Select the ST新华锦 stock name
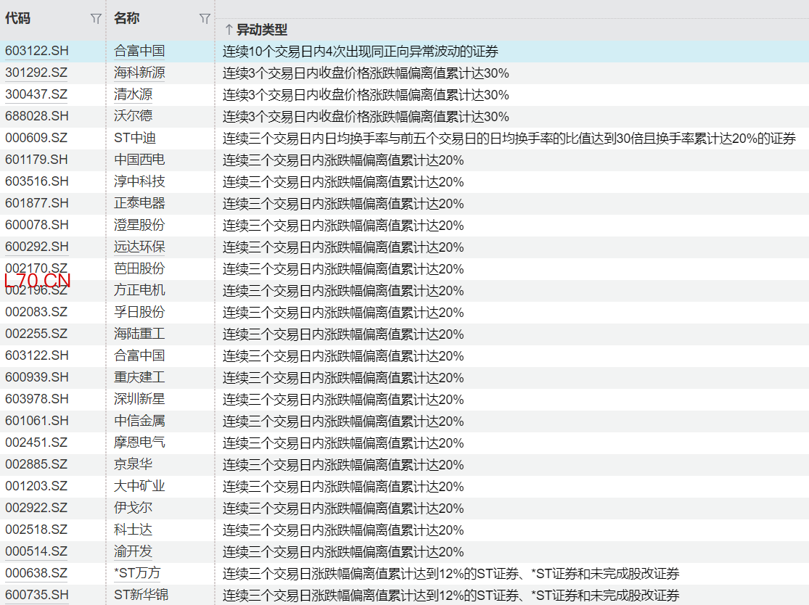The image size is (809, 605). [x=141, y=595]
